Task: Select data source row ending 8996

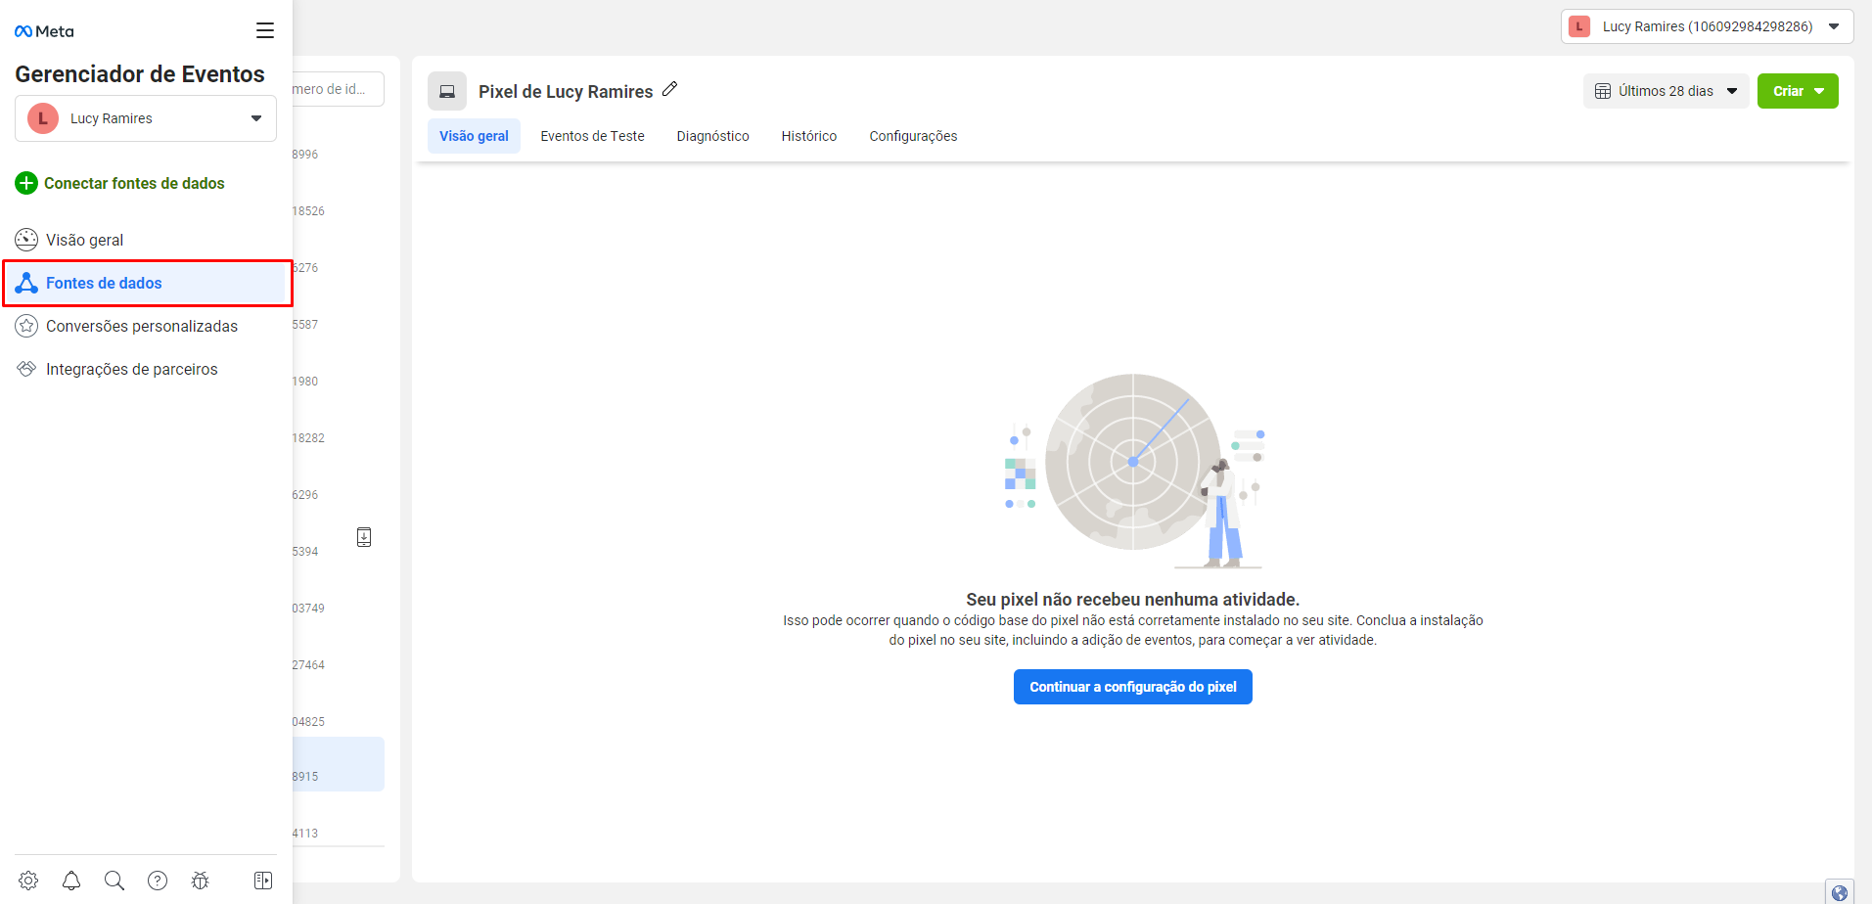Action: point(339,154)
